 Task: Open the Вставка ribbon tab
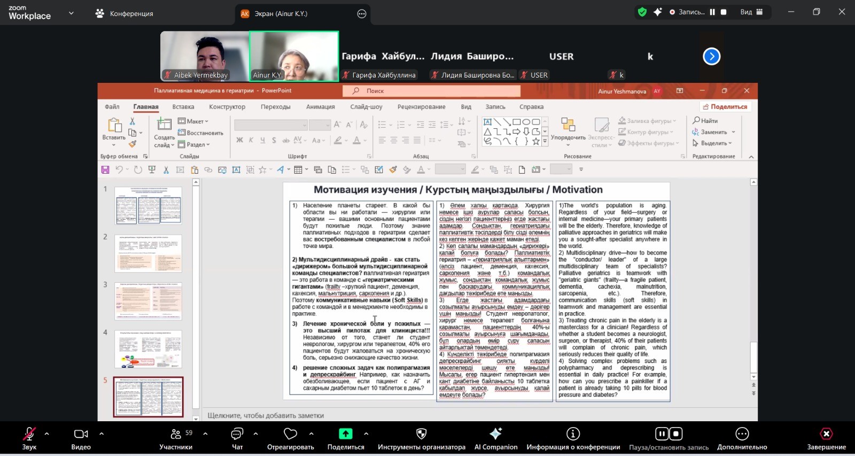[x=183, y=107]
